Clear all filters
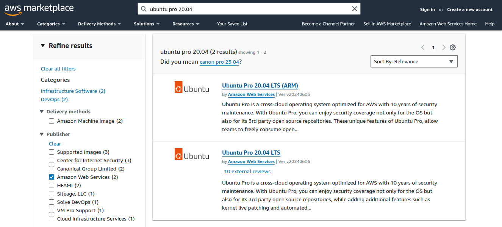502x227 pixels. point(58,69)
